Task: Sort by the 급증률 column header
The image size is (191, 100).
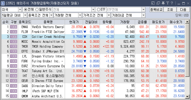Action: point(142,22)
